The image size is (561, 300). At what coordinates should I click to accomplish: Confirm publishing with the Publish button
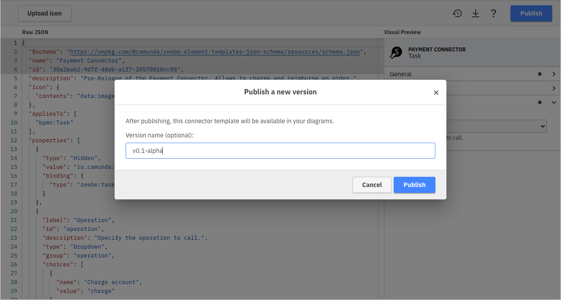[414, 185]
